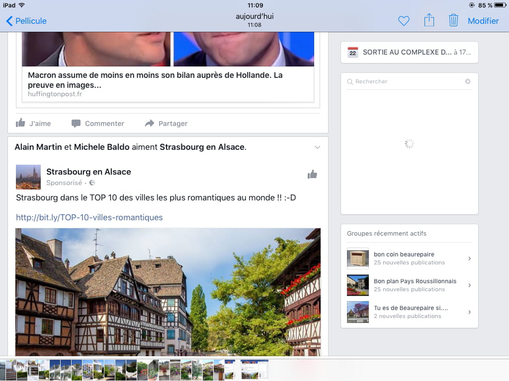Open bit.ly TOP-10-villes-romantiques link
The height and width of the screenshot is (381, 509).
[89, 217]
